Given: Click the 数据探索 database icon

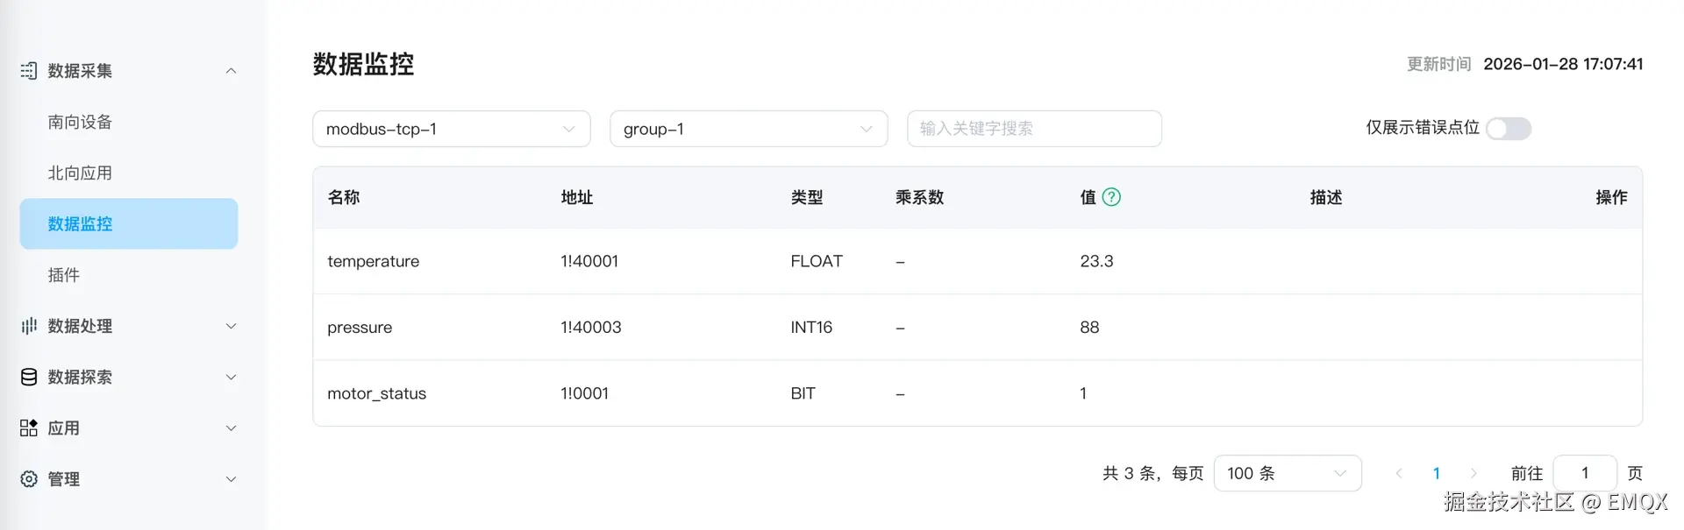Looking at the screenshot, I should [x=29, y=377].
